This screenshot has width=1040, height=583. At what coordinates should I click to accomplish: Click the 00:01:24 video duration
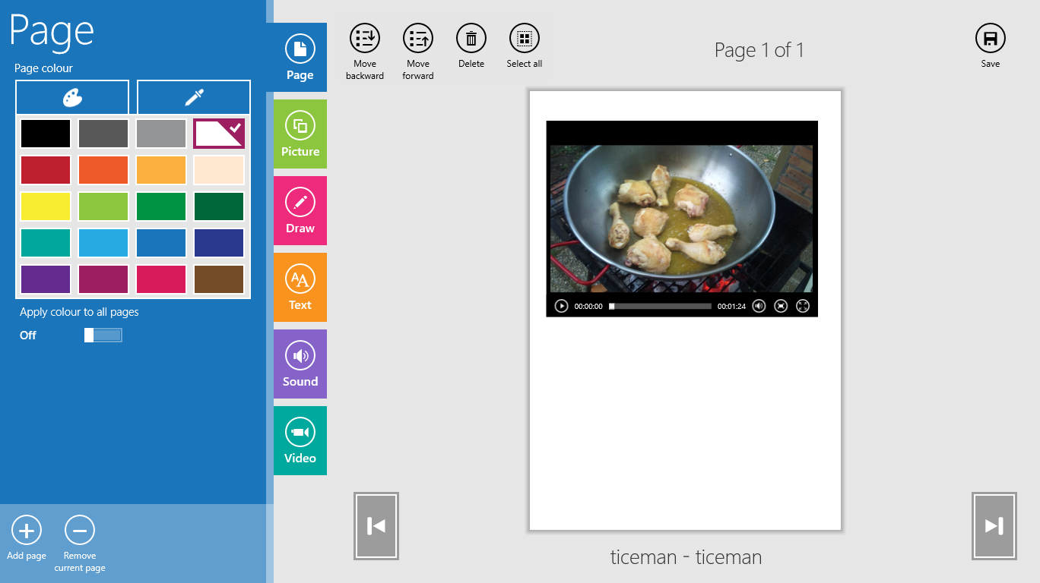[731, 307]
